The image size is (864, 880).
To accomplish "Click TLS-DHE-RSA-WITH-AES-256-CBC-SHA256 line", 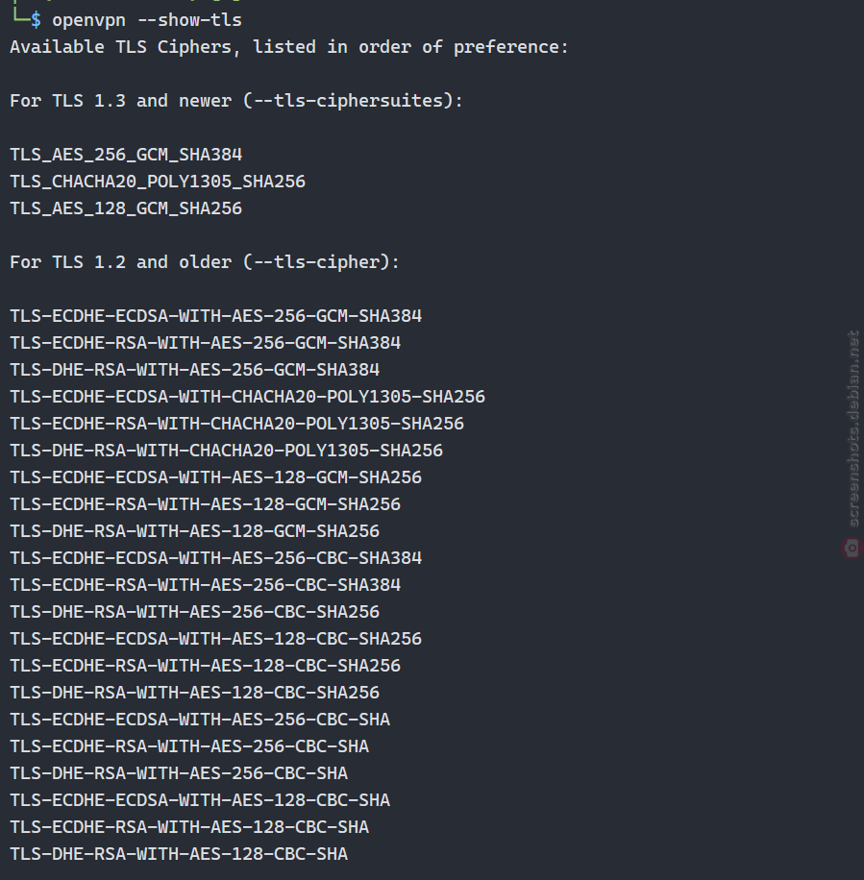I will coord(195,612).
